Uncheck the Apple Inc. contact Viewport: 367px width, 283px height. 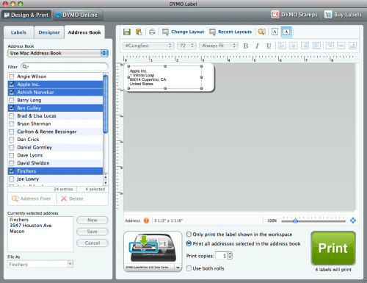(12, 85)
